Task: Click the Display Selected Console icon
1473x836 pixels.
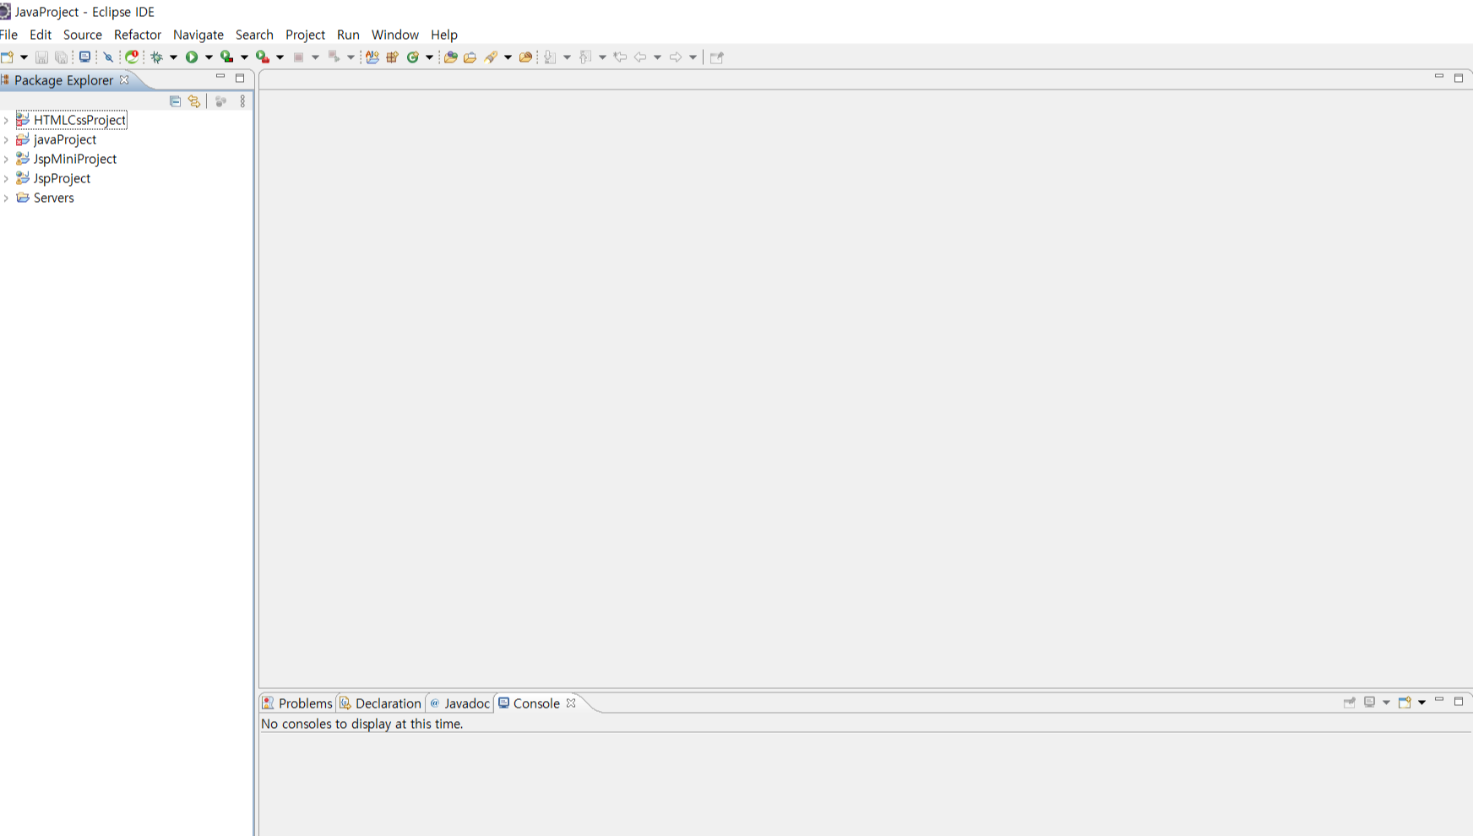Action: [1370, 703]
